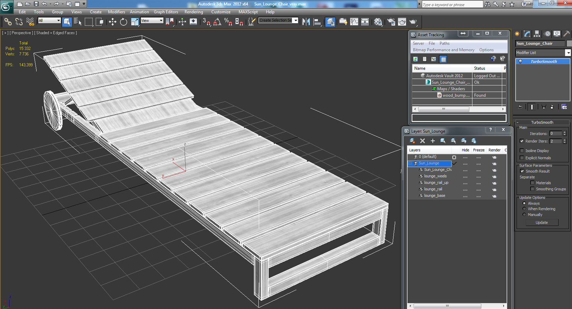Toggle the Angle Snap icon
Viewport: 572px width, 309px height.
(x=217, y=22)
